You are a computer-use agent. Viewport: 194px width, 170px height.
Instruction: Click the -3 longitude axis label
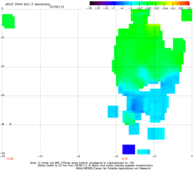click(154, 156)
